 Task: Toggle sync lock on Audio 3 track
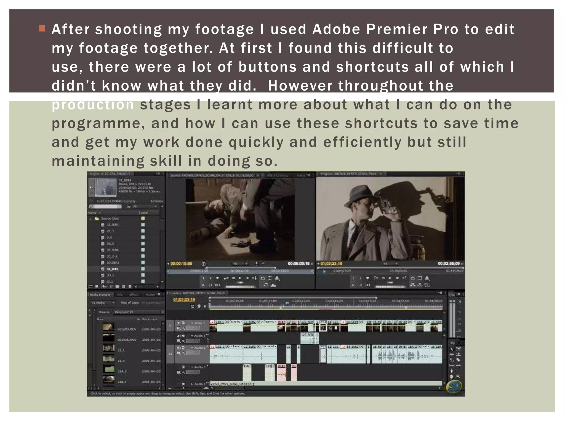coord(183,367)
